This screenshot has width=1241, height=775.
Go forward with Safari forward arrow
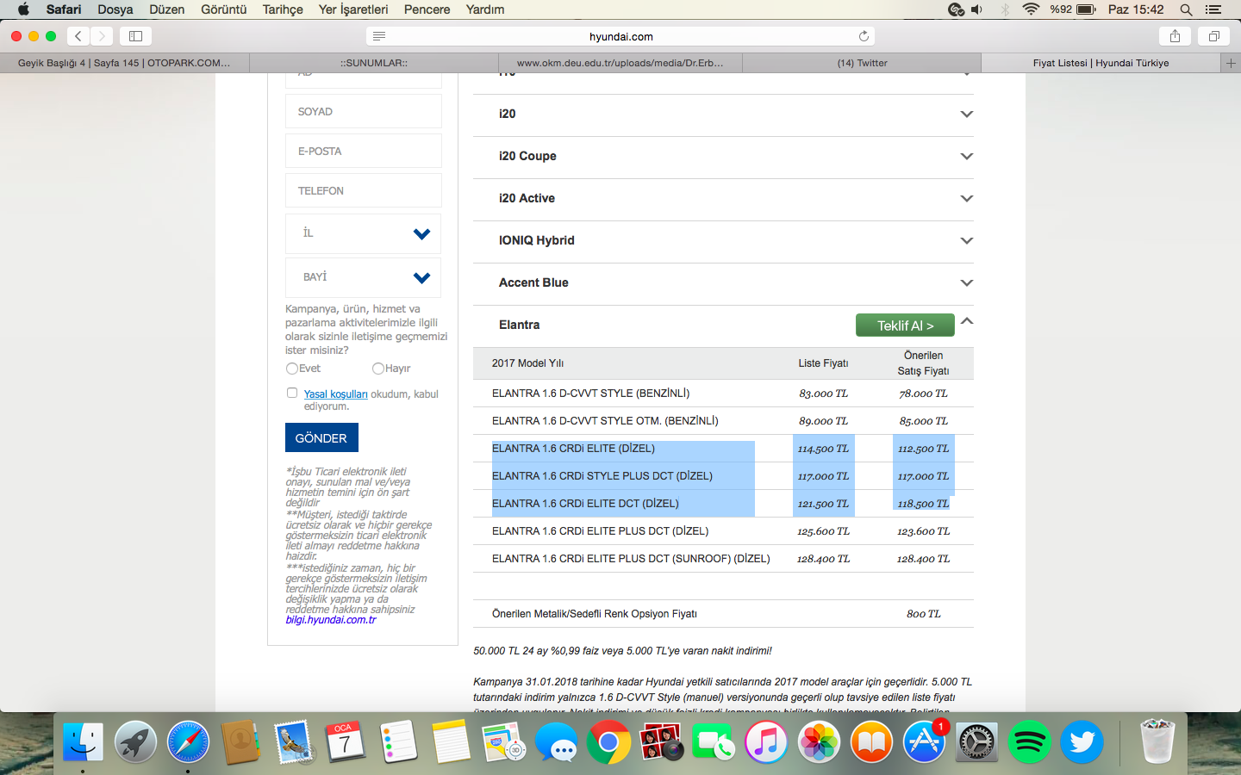(102, 36)
